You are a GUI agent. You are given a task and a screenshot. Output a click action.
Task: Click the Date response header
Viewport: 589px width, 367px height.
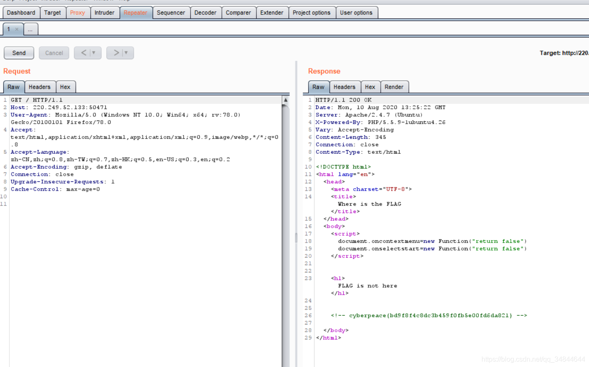point(380,107)
